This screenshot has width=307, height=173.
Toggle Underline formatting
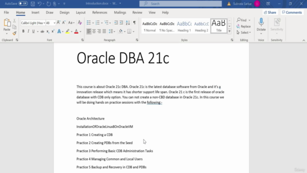pos(33,31)
